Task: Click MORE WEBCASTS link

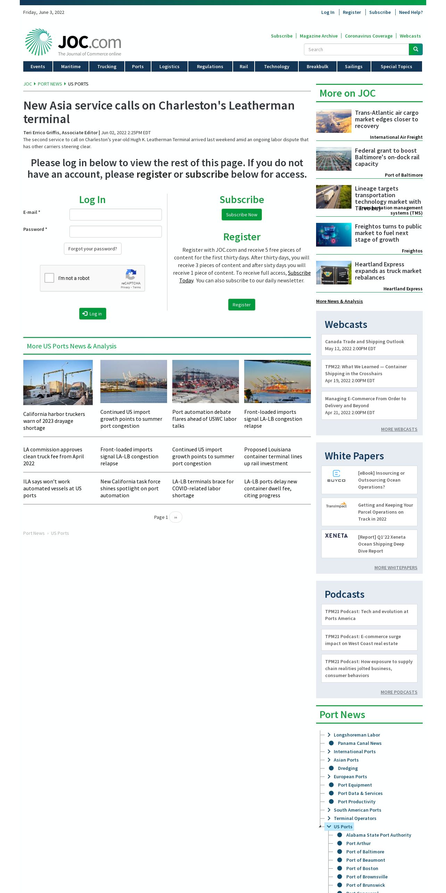Action: point(399,429)
